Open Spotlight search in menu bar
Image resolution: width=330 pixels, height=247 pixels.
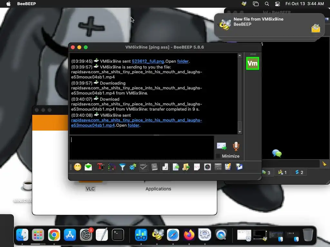(267, 4)
